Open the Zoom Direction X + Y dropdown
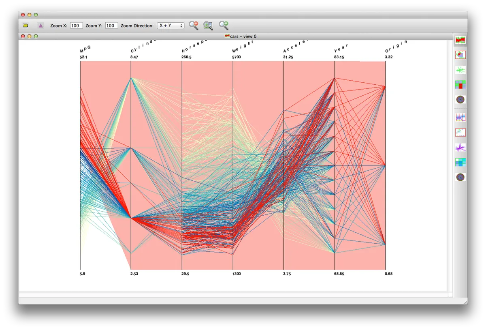The image size is (486, 330). coord(171,26)
